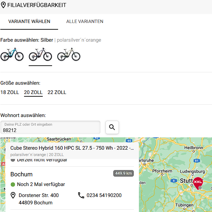Click the magnifying glass search button
This screenshot has height=212, width=212.
click(x=112, y=127)
